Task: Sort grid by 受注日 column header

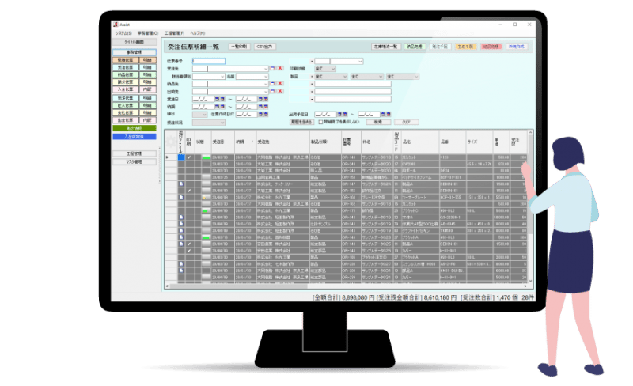Action: click(222, 142)
